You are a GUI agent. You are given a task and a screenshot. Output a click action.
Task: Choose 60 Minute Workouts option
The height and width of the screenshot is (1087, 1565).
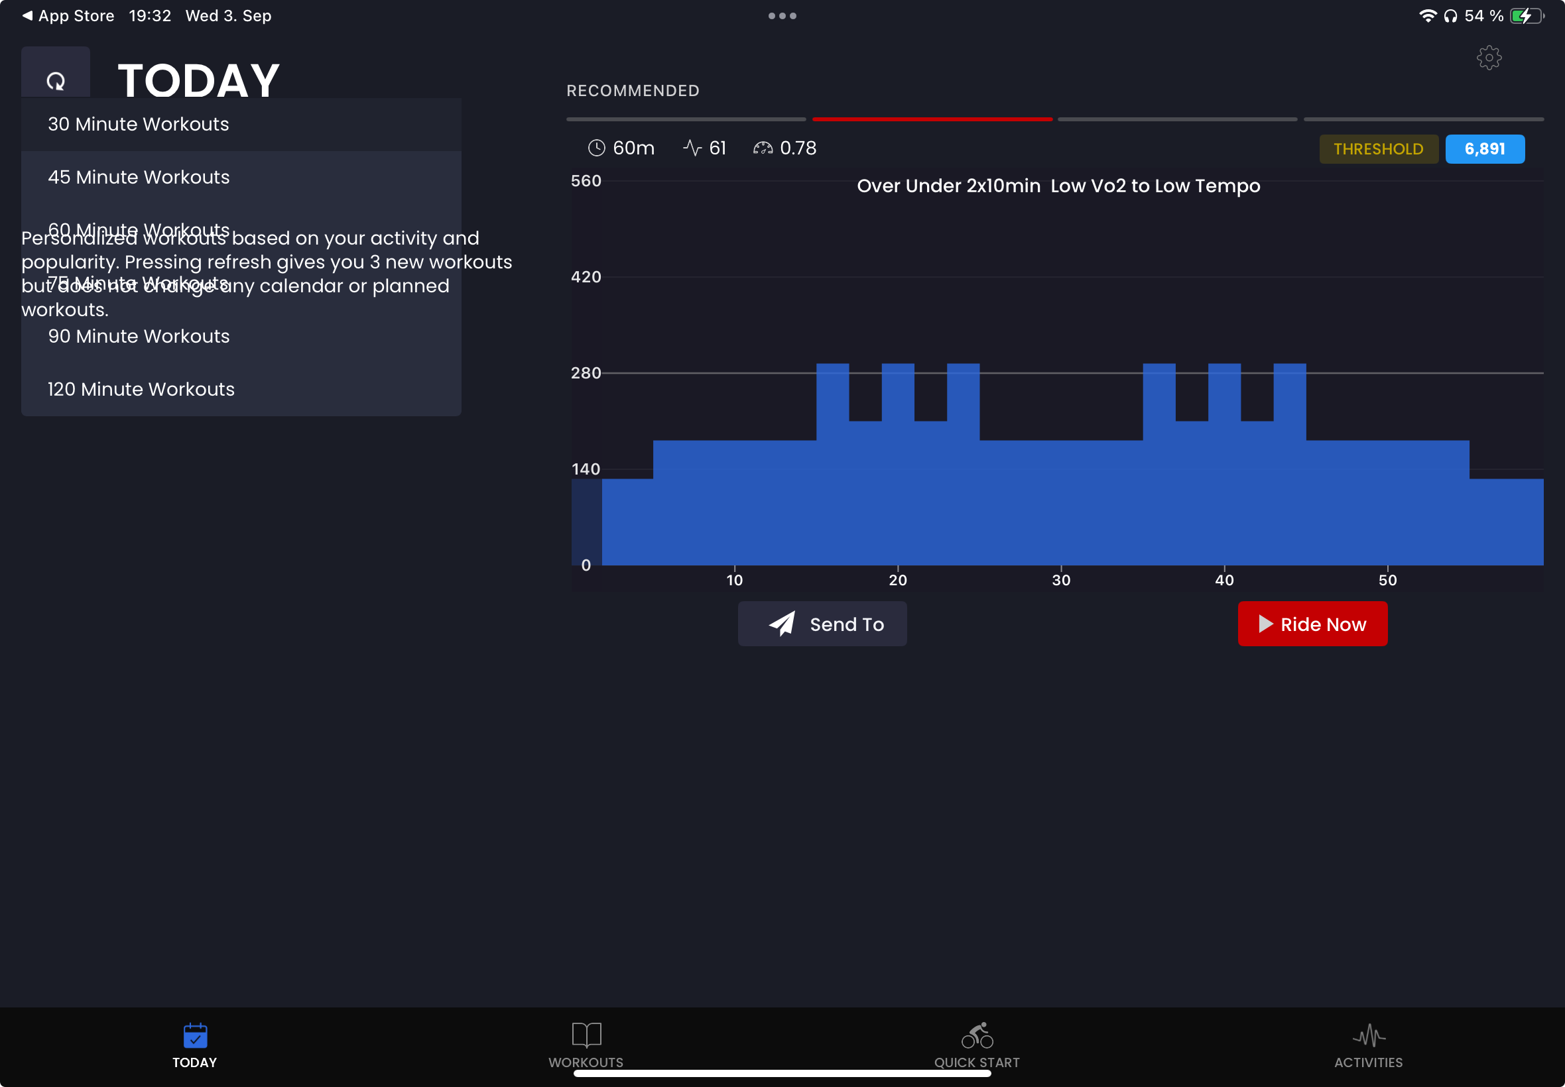tap(241, 230)
